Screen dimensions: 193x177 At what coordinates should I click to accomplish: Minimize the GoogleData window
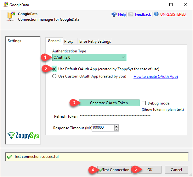[x=157, y=5]
